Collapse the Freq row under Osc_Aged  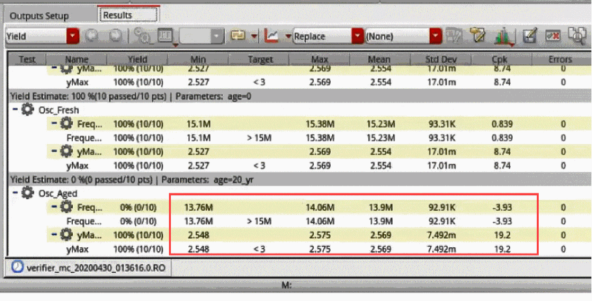(x=55, y=208)
